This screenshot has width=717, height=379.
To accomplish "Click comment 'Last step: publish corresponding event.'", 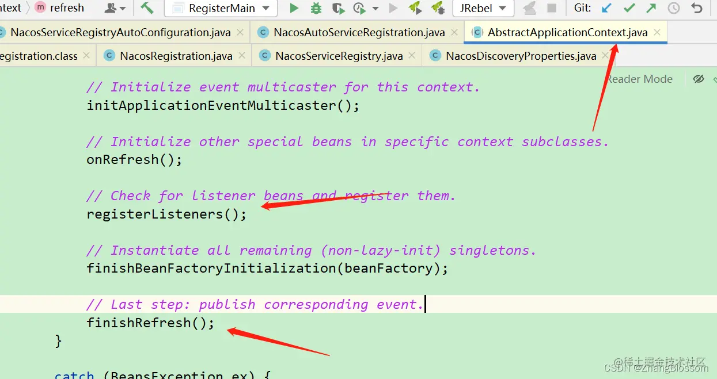I will click(255, 304).
